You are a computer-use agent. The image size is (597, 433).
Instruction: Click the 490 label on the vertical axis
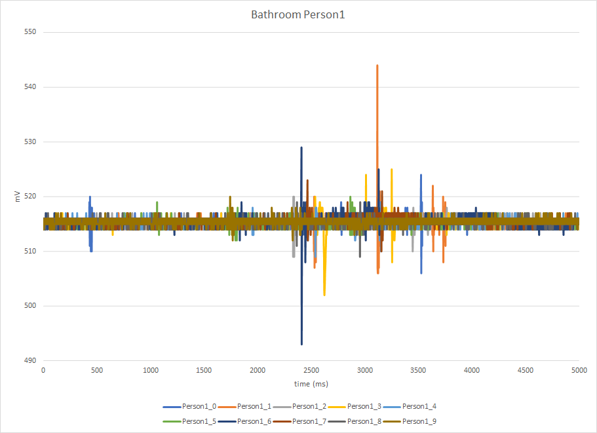[30, 360]
